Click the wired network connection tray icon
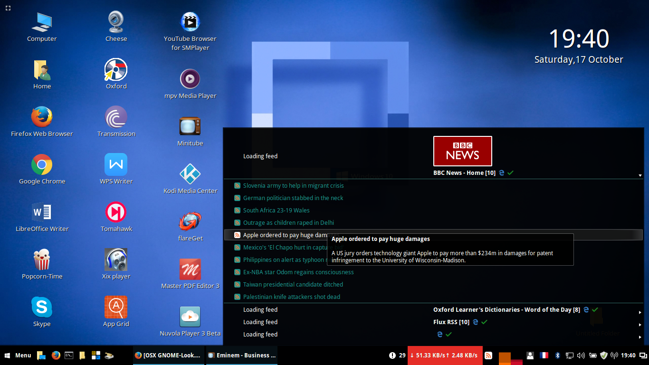This screenshot has height=365, width=649. click(x=569, y=355)
